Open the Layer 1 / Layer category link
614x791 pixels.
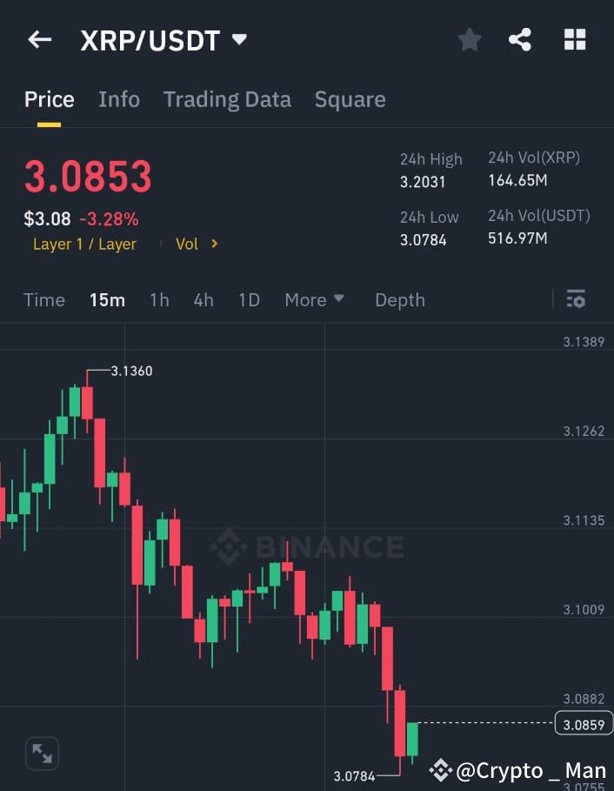(x=84, y=245)
